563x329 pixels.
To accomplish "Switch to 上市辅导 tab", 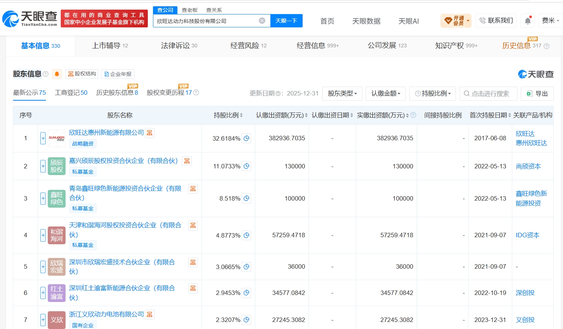I will click(x=110, y=46).
